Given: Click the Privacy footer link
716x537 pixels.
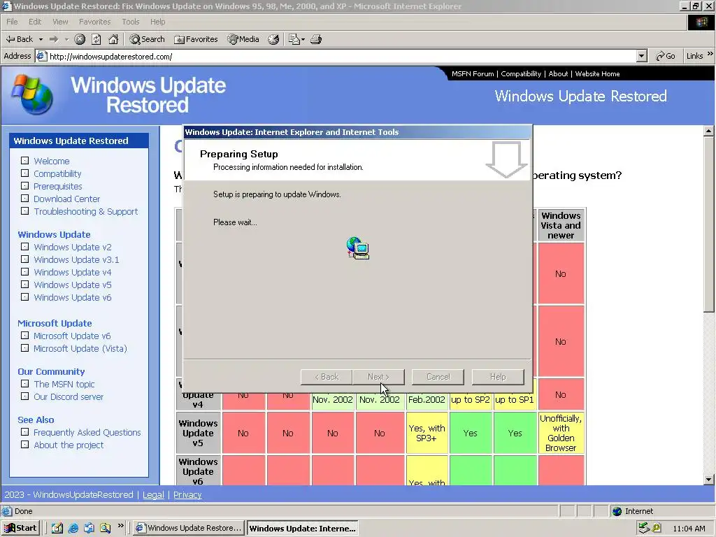Looking at the screenshot, I should pyautogui.click(x=187, y=495).
